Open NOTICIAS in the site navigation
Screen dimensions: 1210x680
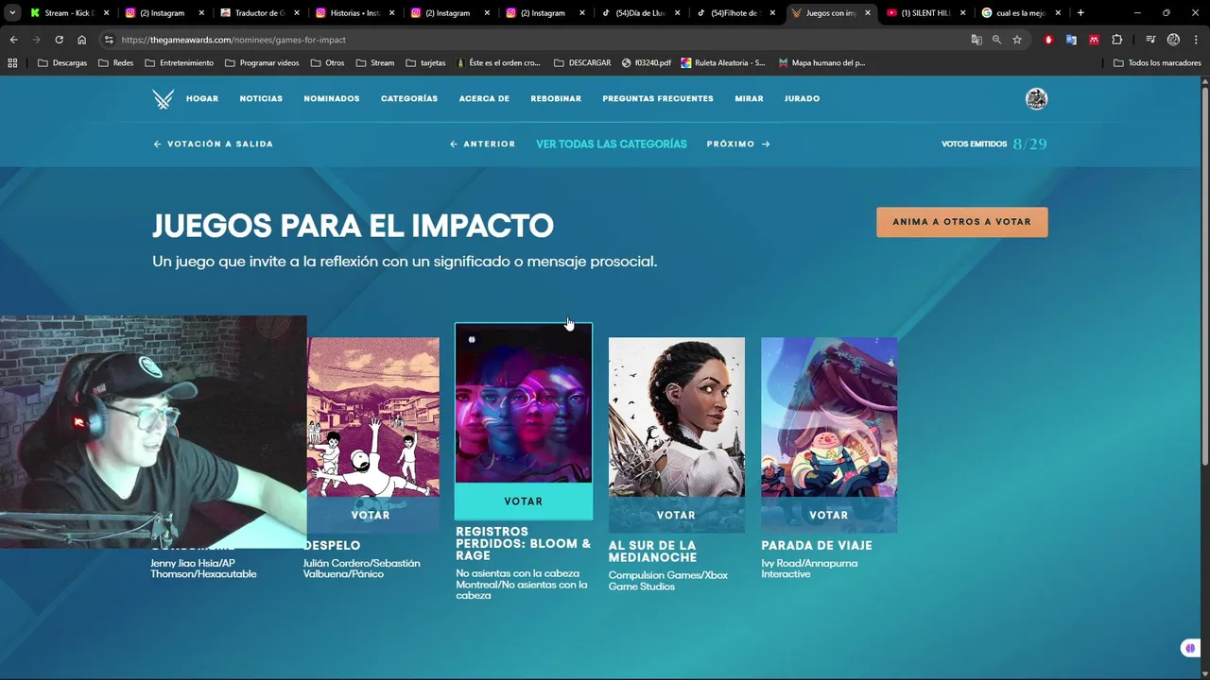click(261, 99)
